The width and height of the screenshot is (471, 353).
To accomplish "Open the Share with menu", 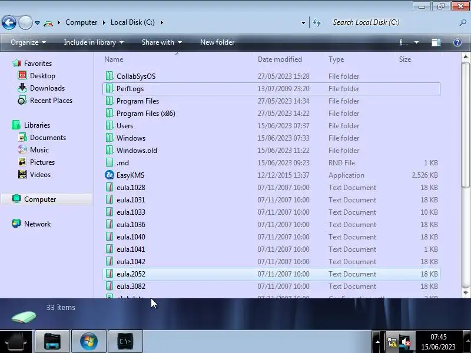I will pos(161,42).
